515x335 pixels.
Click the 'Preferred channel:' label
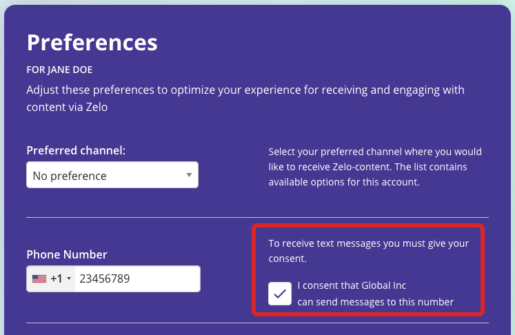(x=76, y=150)
